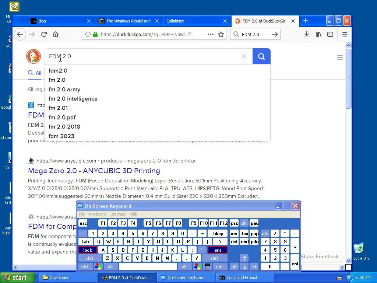
Task: Open page actions three-dot menu
Action: click(x=210, y=34)
